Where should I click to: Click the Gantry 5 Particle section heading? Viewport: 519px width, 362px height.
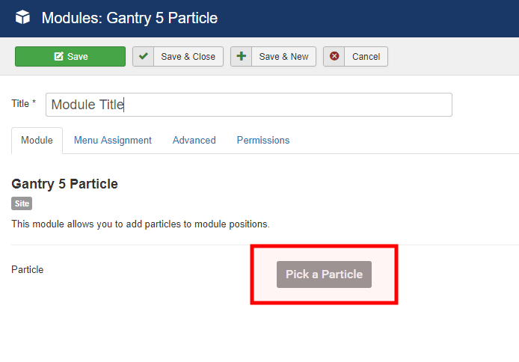click(65, 184)
